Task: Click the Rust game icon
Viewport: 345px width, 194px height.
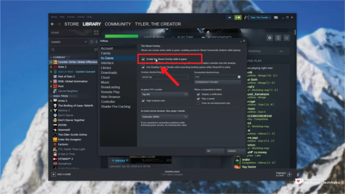Action: point(55,86)
